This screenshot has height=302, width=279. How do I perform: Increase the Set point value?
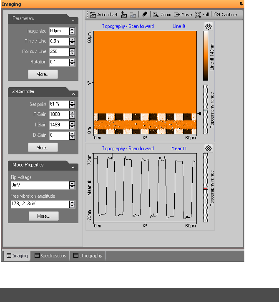tap(72, 103)
